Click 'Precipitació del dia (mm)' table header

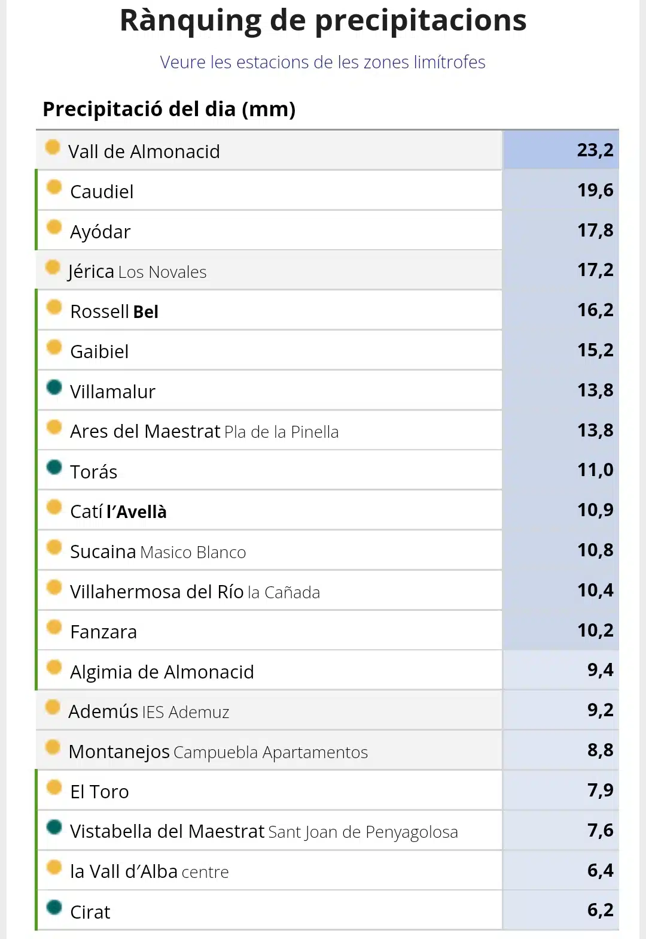coord(169,110)
